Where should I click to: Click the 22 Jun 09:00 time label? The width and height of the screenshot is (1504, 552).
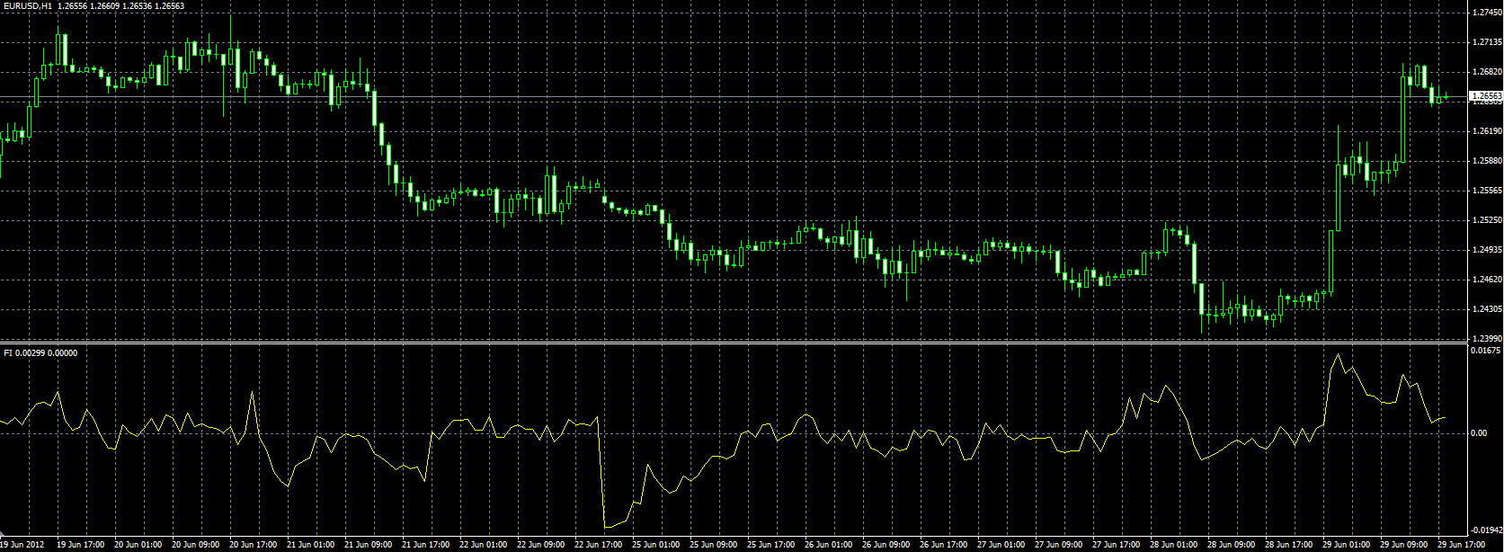pyautogui.click(x=541, y=545)
